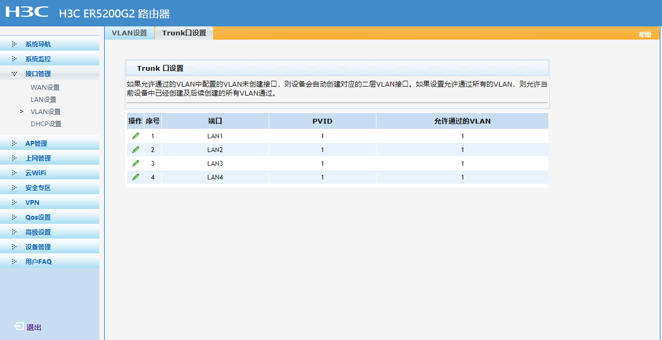Switch to the VLAN设置 tab
This screenshot has width=662, height=340.
[130, 33]
